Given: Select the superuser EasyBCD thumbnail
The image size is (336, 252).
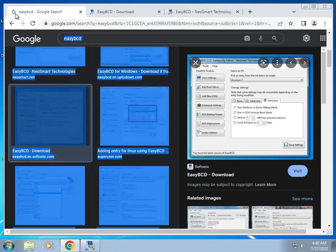Looking at the screenshot, I should coord(134,116).
